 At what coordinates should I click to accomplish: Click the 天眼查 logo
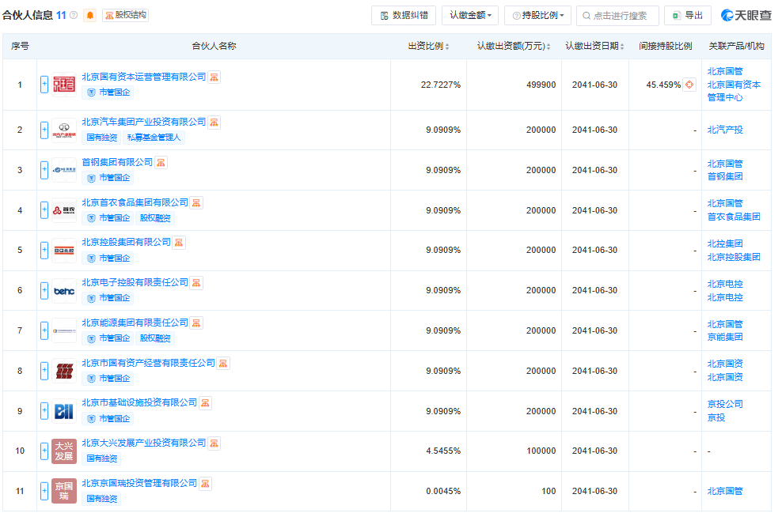tap(746, 16)
